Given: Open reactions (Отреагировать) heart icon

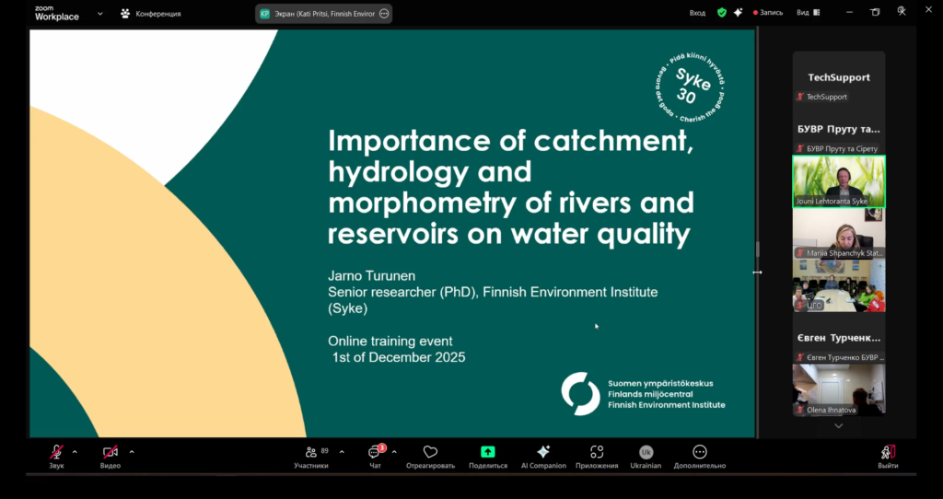Looking at the screenshot, I should click(x=430, y=452).
